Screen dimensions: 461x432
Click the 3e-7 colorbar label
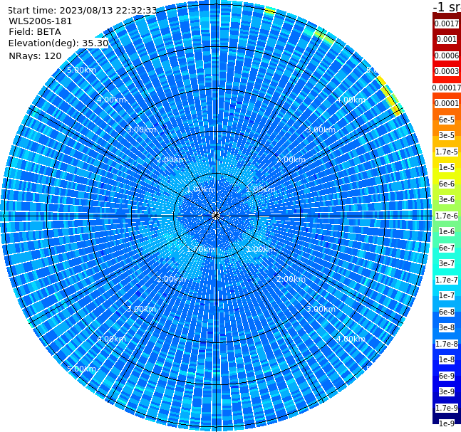447,263
